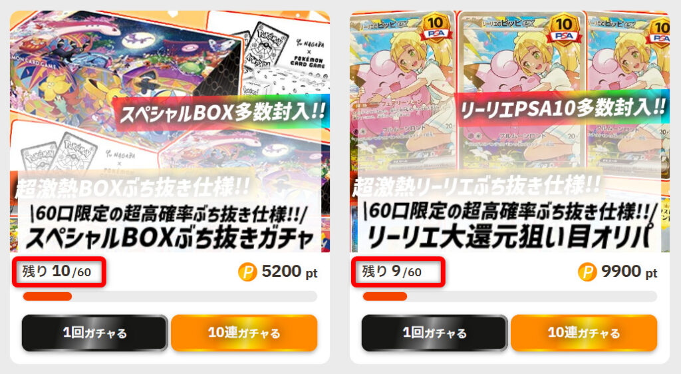
Task: Click the スペシャルBOX多数封入!! rainbow label
Action: [221, 113]
